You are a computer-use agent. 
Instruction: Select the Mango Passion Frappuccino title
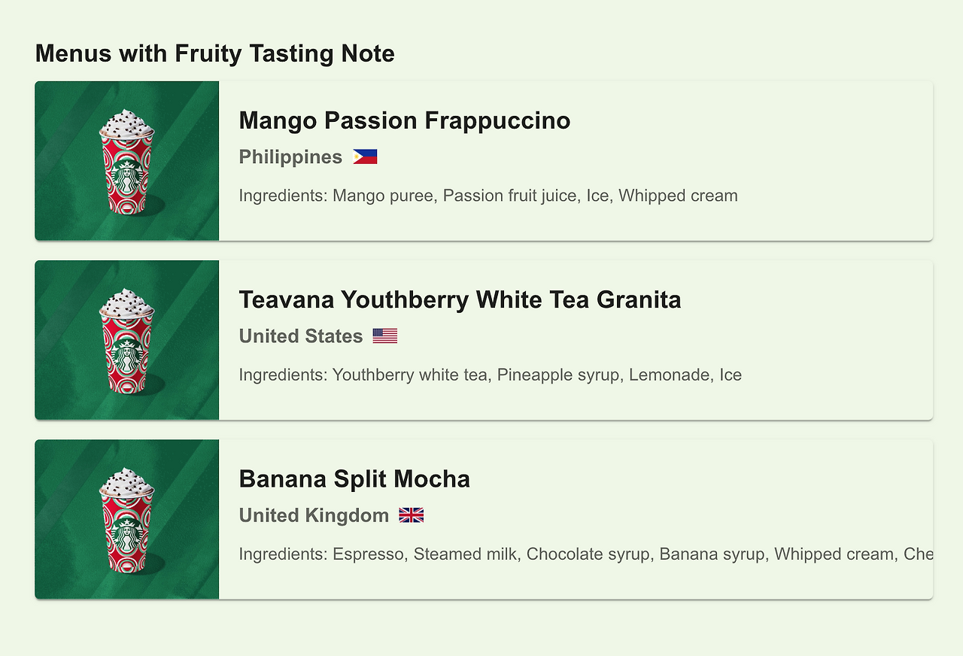[x=404, y=120]
